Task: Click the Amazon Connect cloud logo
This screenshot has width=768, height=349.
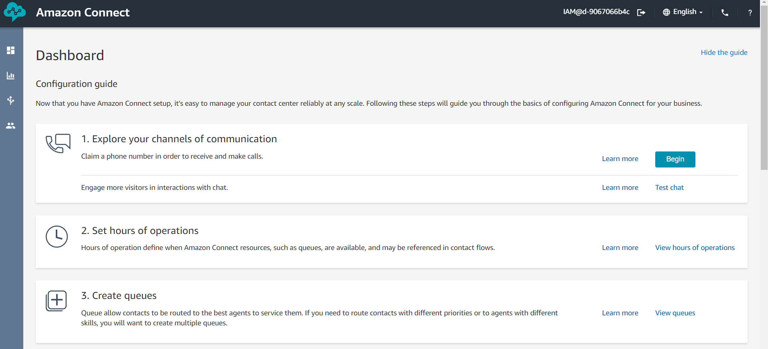Action: tap(14, 12)
